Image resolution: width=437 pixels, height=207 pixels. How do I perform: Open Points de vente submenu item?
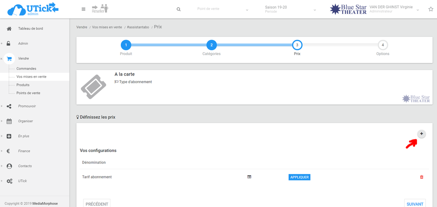pos(28,93)
